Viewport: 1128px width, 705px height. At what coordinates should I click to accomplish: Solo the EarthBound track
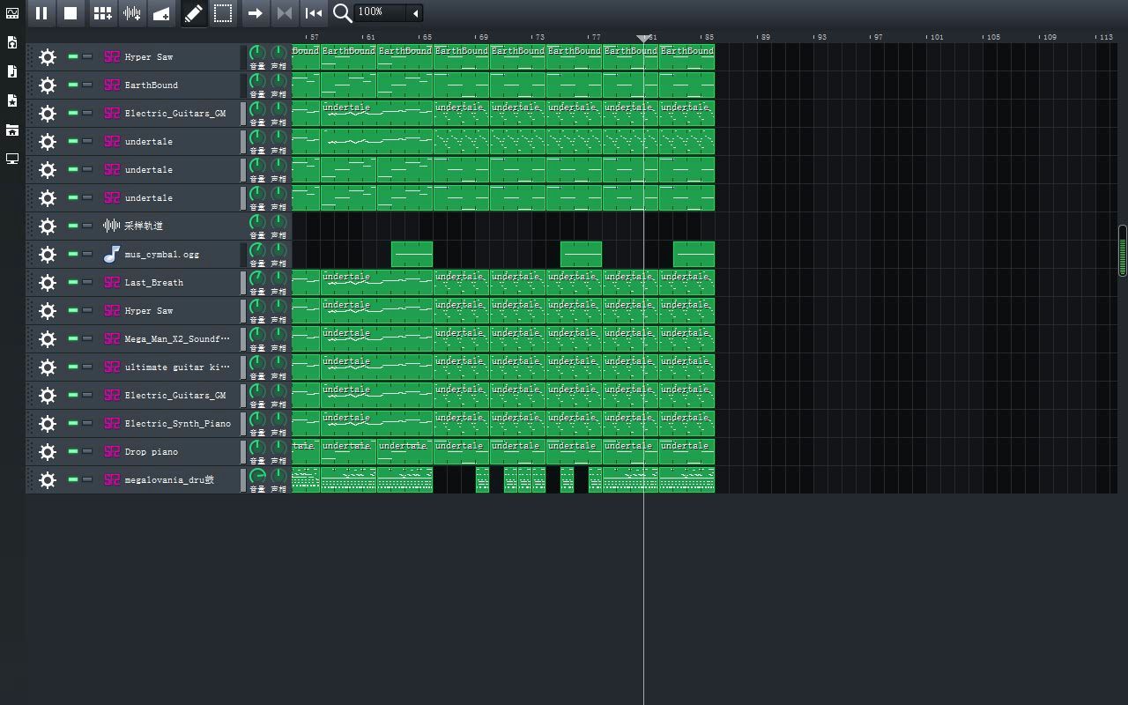tap(87, 85)
